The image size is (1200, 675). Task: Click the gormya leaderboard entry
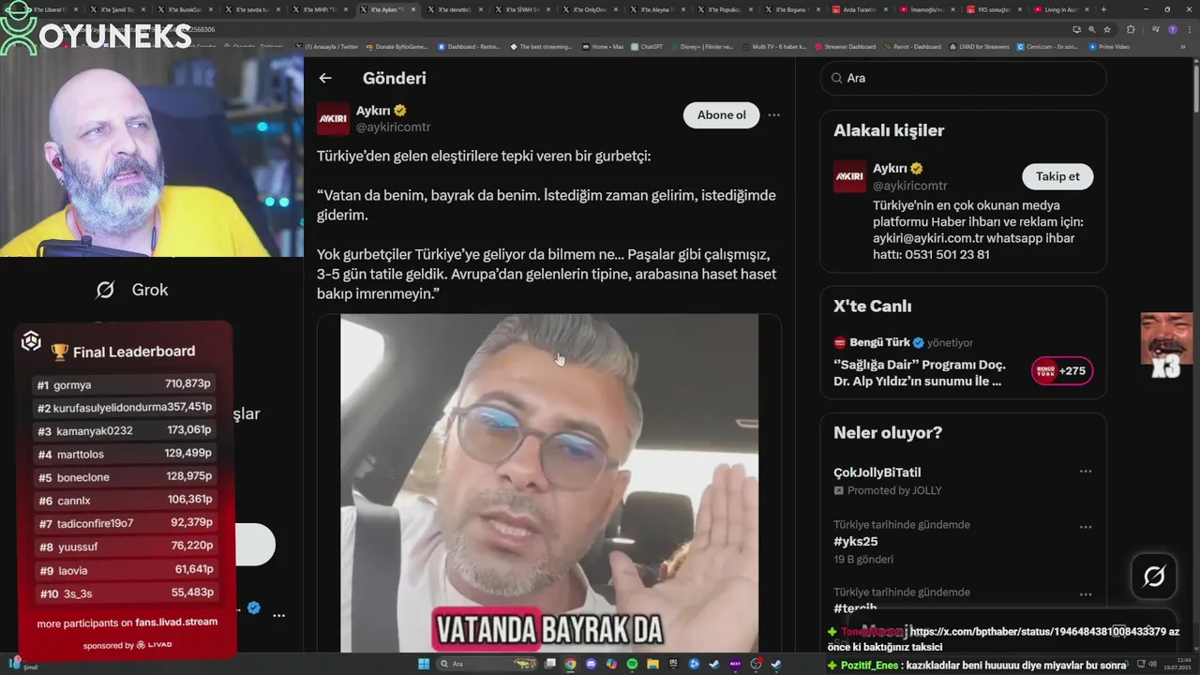click(124, 384)
